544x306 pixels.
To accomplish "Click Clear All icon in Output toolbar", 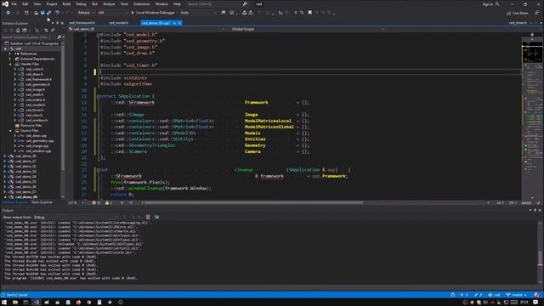I will (x=148, y=218).
